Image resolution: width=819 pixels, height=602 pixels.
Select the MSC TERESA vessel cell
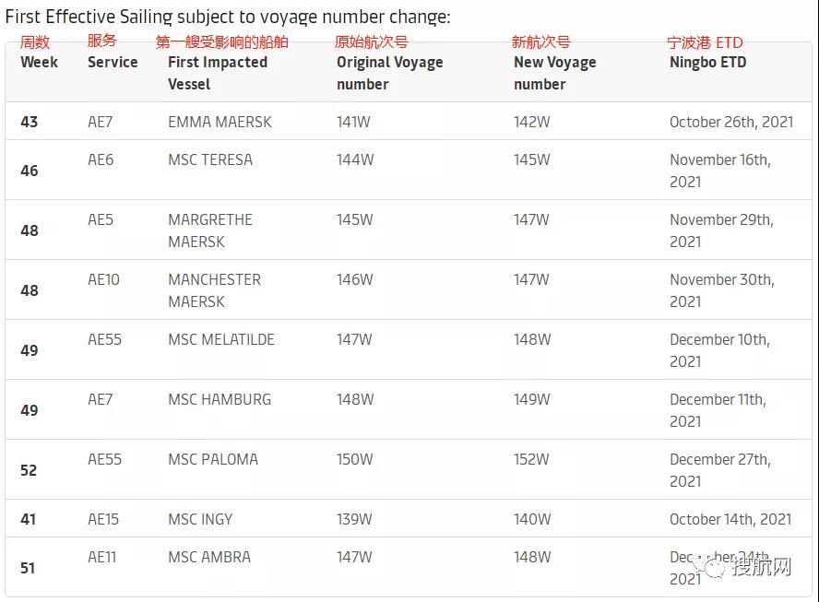209,159
